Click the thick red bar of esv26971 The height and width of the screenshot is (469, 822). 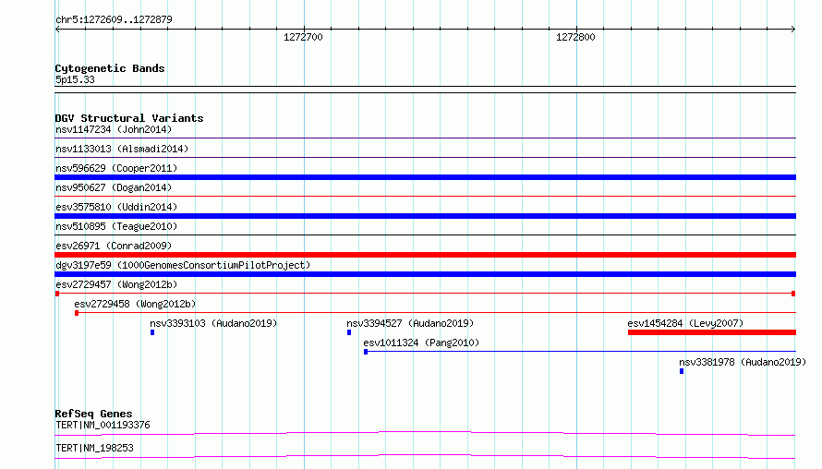[425, 255]
